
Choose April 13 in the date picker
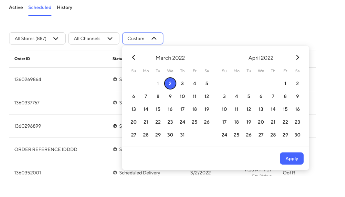point(261,109)
